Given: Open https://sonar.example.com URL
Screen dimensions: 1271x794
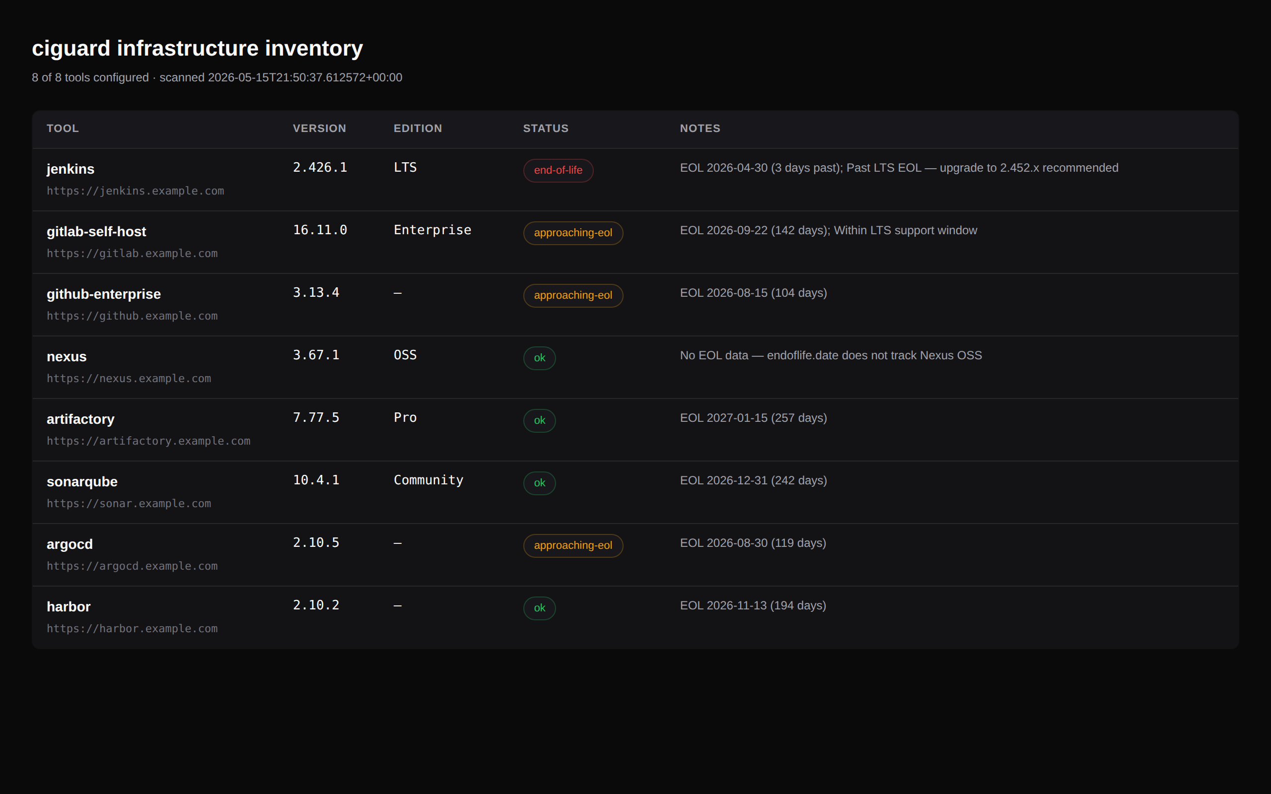Looking at the screenshot, I should (x=129, y=504).
